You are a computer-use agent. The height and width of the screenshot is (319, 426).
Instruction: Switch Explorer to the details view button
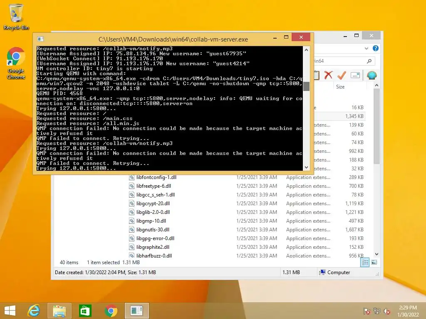pos(364,263)
